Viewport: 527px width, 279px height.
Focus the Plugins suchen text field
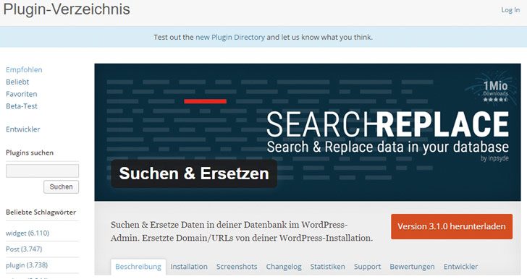click(42, 171)
